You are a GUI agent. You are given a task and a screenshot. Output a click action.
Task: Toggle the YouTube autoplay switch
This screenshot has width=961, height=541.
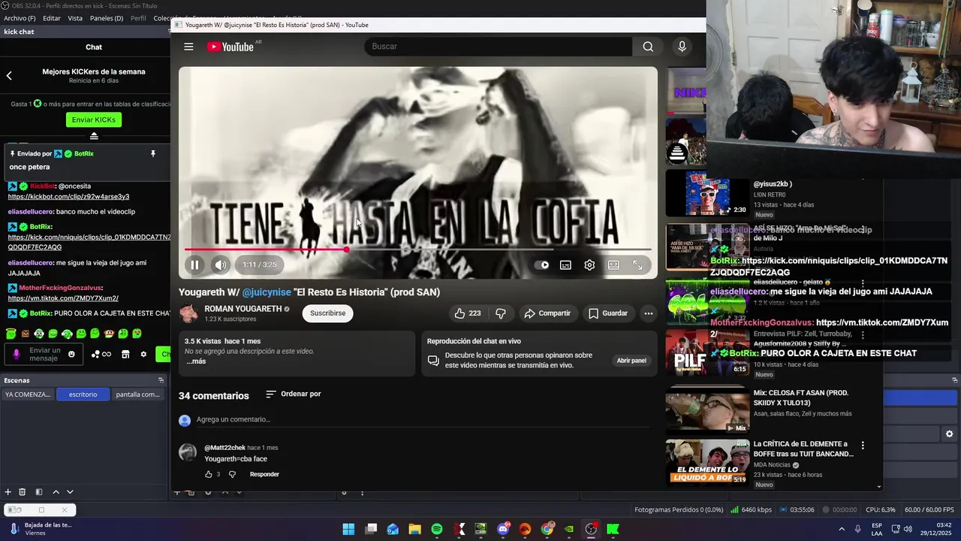coord(541,264)
